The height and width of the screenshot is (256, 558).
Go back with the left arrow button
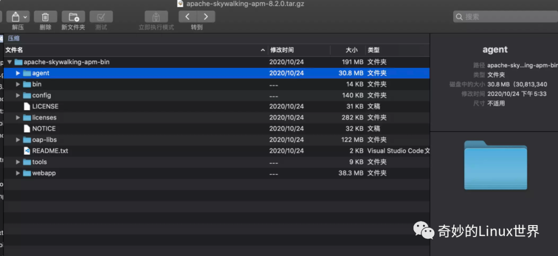(x=188, y=16)
